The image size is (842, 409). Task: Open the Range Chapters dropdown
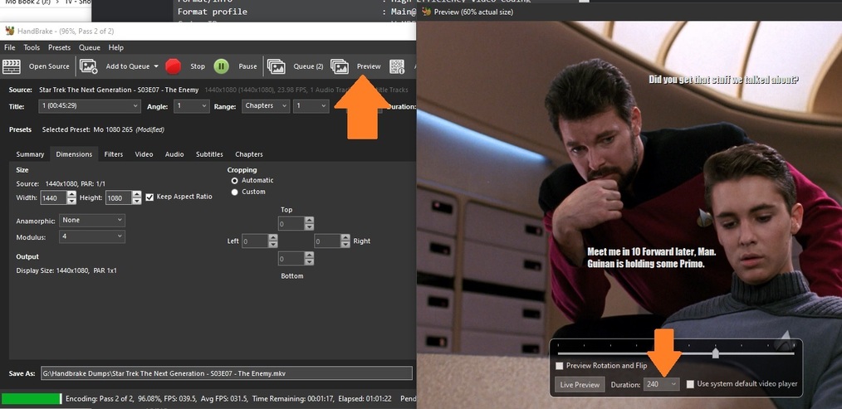(x=266, y=106)
